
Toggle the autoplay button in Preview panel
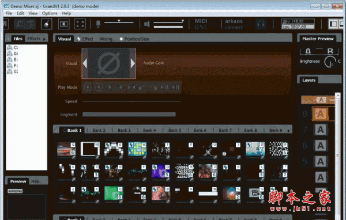(15, 191)
